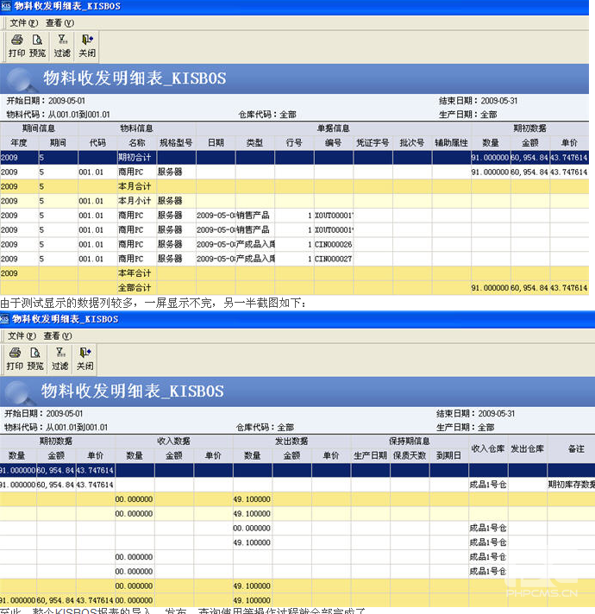The height and width of the screenshot is (614, 595).
Task: Click the 收入仓库 column header
Action: point(488,448)
